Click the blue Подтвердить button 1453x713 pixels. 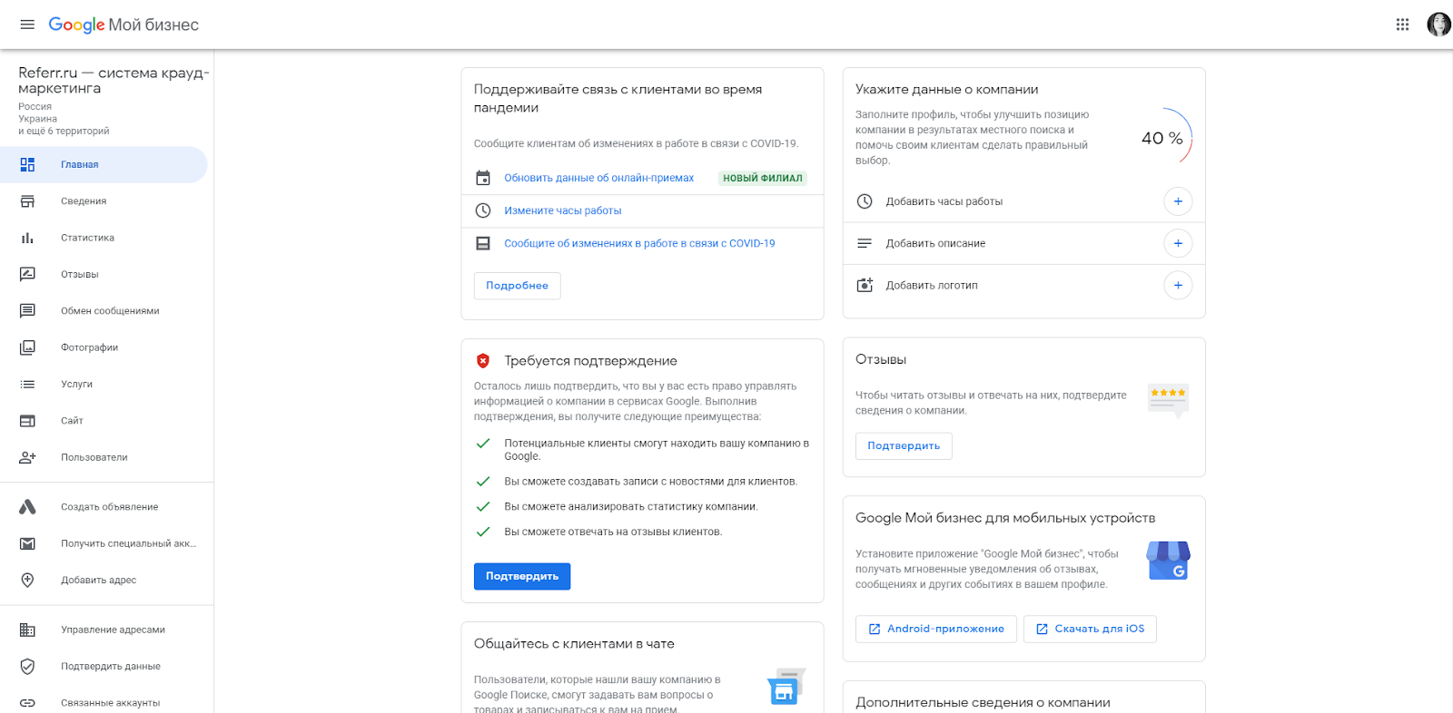[x=522, y=576]
